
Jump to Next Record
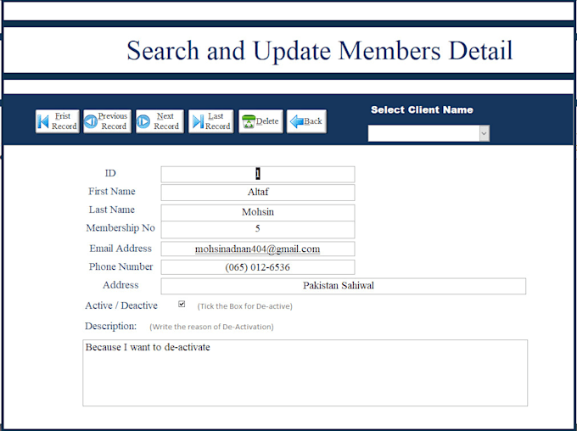pos(160,121)
